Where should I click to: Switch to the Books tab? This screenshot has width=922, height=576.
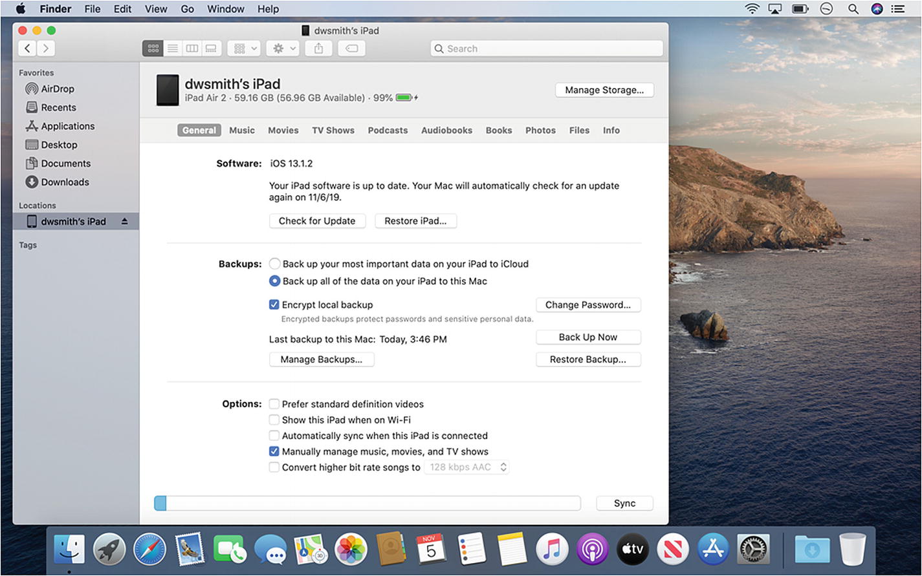point(499,130)
